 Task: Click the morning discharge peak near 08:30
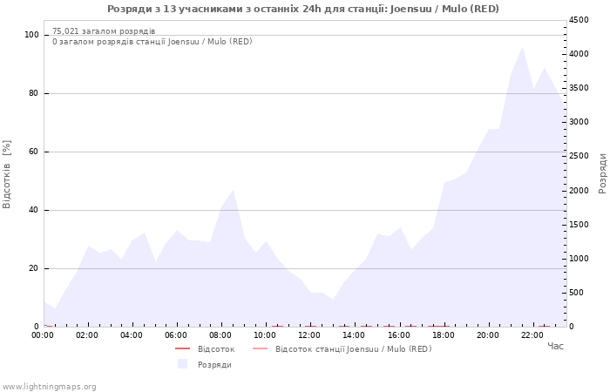[x=233, y=190]
